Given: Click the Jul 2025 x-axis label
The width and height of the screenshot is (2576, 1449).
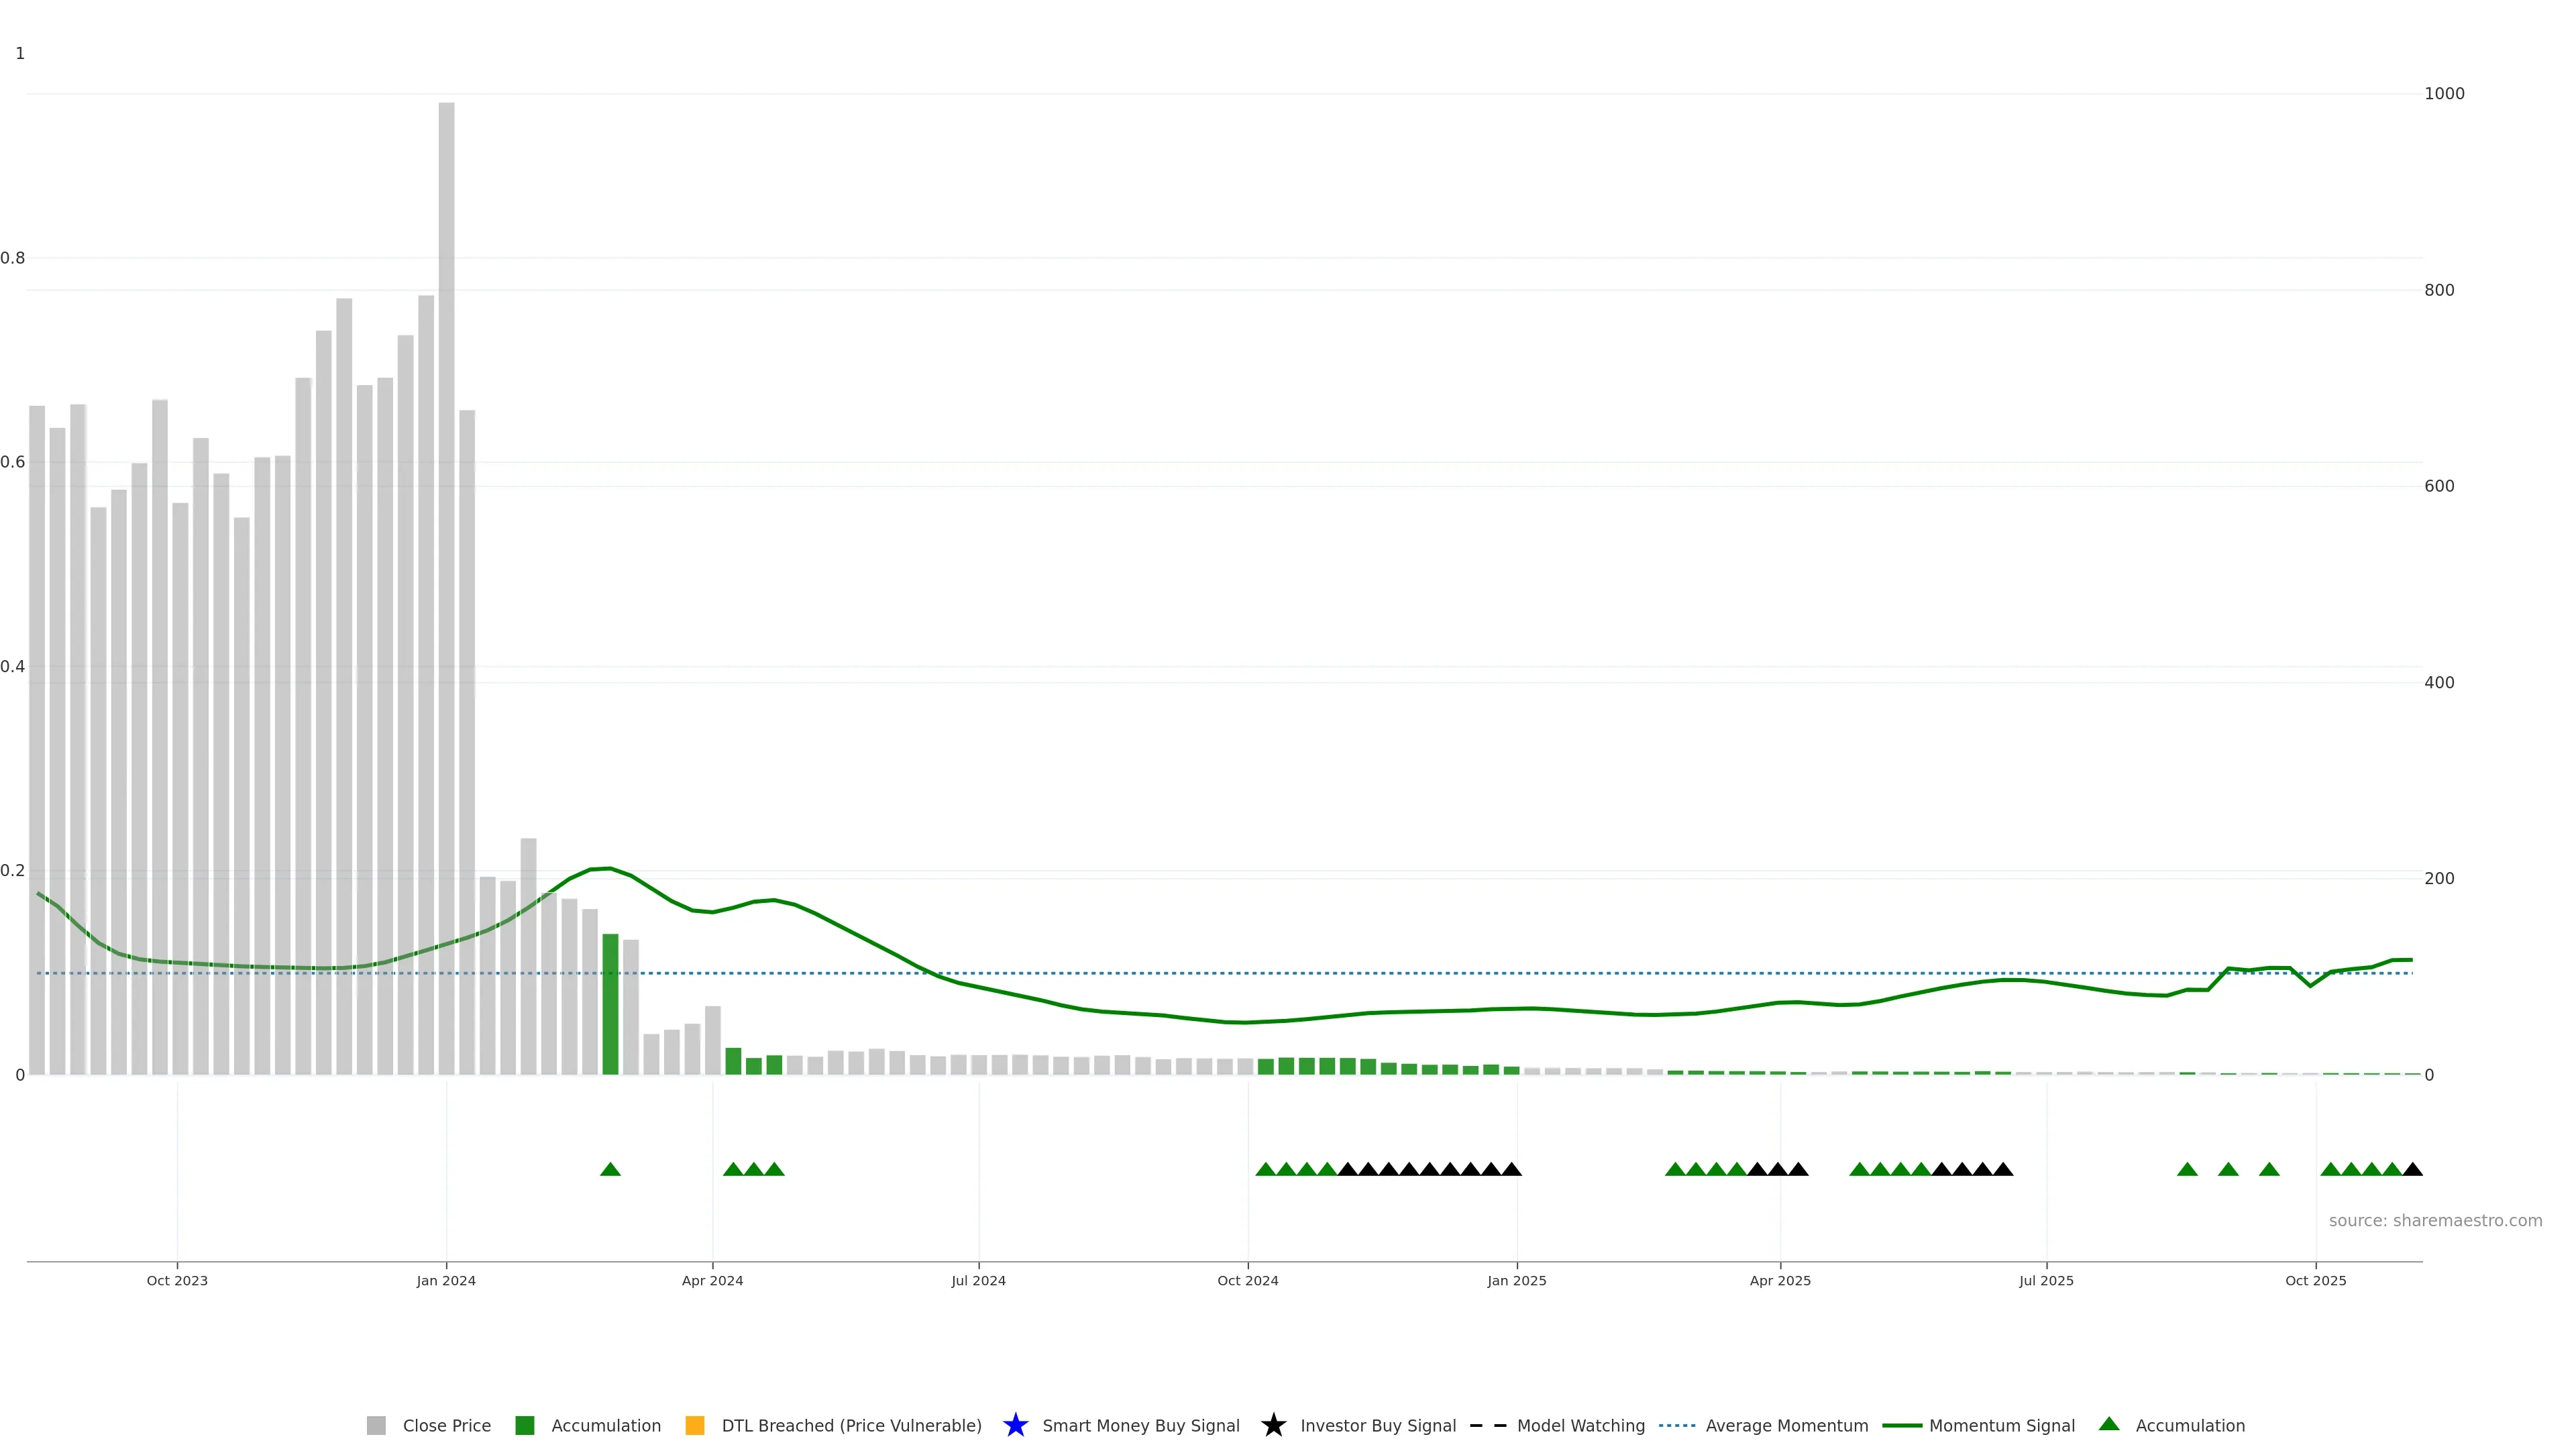Looking at the screenshot, I should click(2046, 1280).
